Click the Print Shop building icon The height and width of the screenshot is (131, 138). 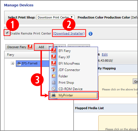[54, 82]
